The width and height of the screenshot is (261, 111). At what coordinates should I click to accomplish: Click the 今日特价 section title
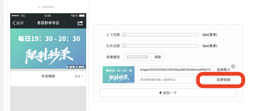pos(48,76)
